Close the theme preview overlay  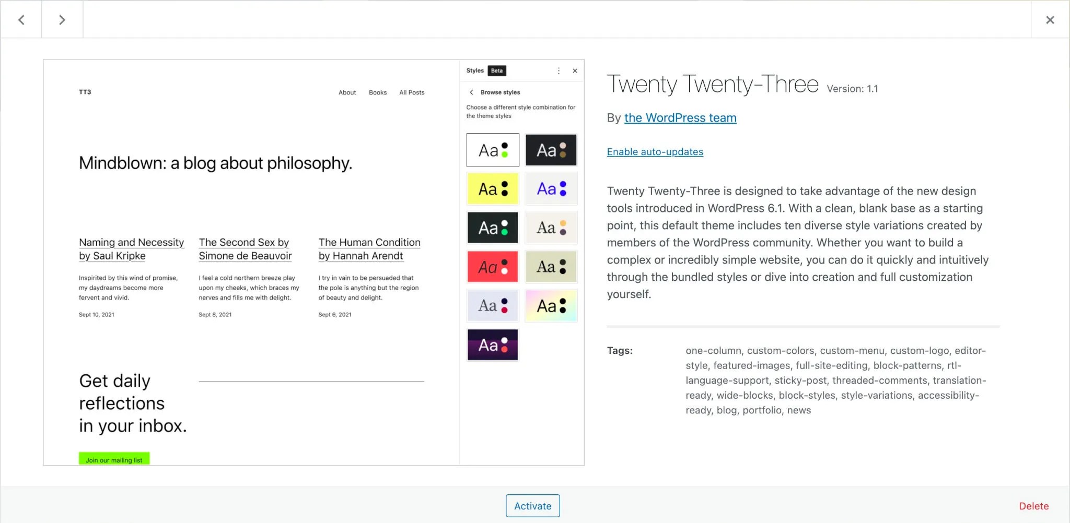point(1050,19)
